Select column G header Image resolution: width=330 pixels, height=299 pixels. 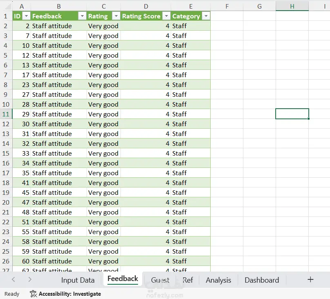(x=259, y=7)
